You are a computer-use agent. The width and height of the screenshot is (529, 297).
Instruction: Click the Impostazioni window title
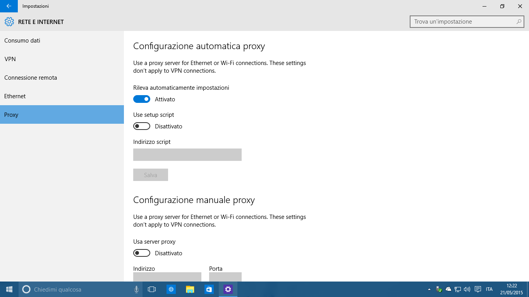[x=36, y=6]
